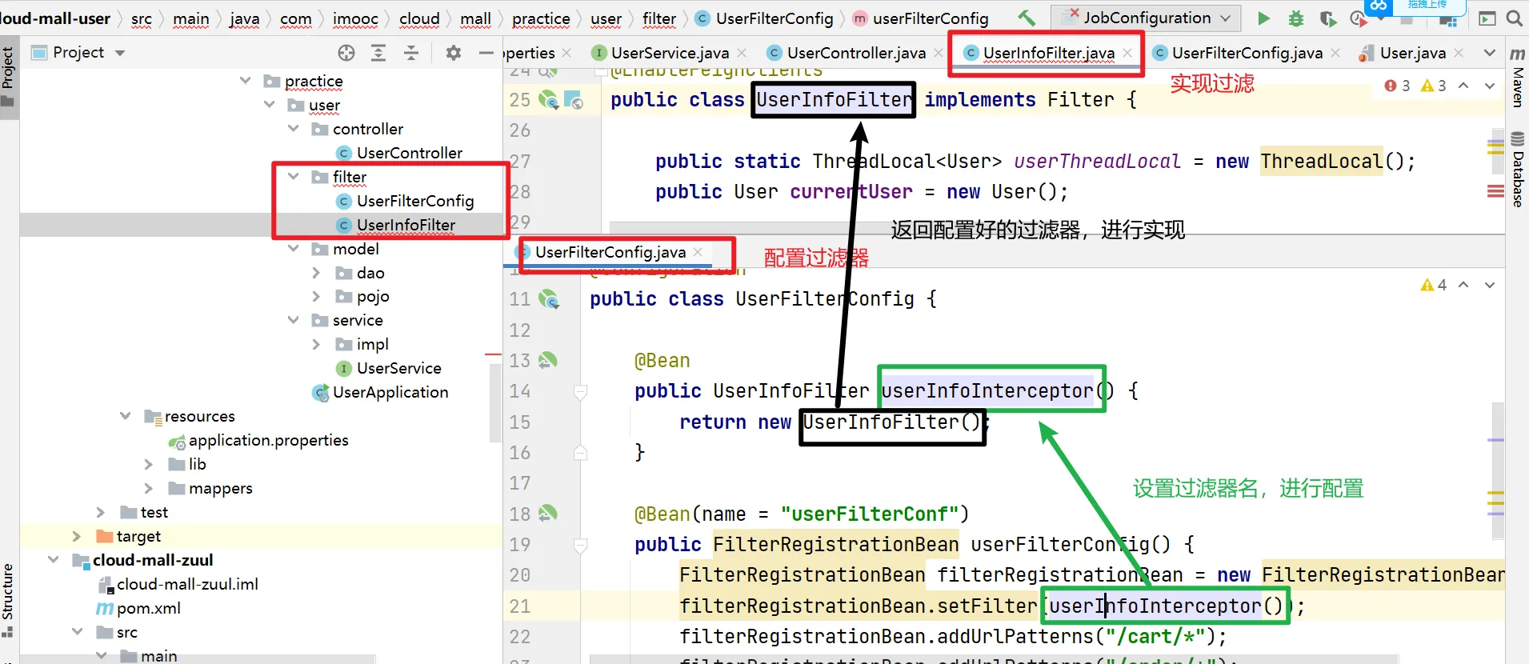Click Collapse All icon in Project toolbar
1529x664 pixels.
pos(410,53)
